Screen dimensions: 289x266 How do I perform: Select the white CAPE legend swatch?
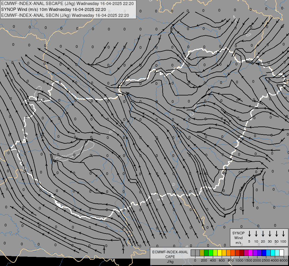(282, 253)
